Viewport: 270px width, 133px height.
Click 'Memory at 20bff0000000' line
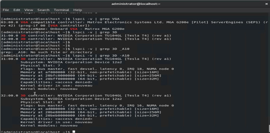coord(89,79)
